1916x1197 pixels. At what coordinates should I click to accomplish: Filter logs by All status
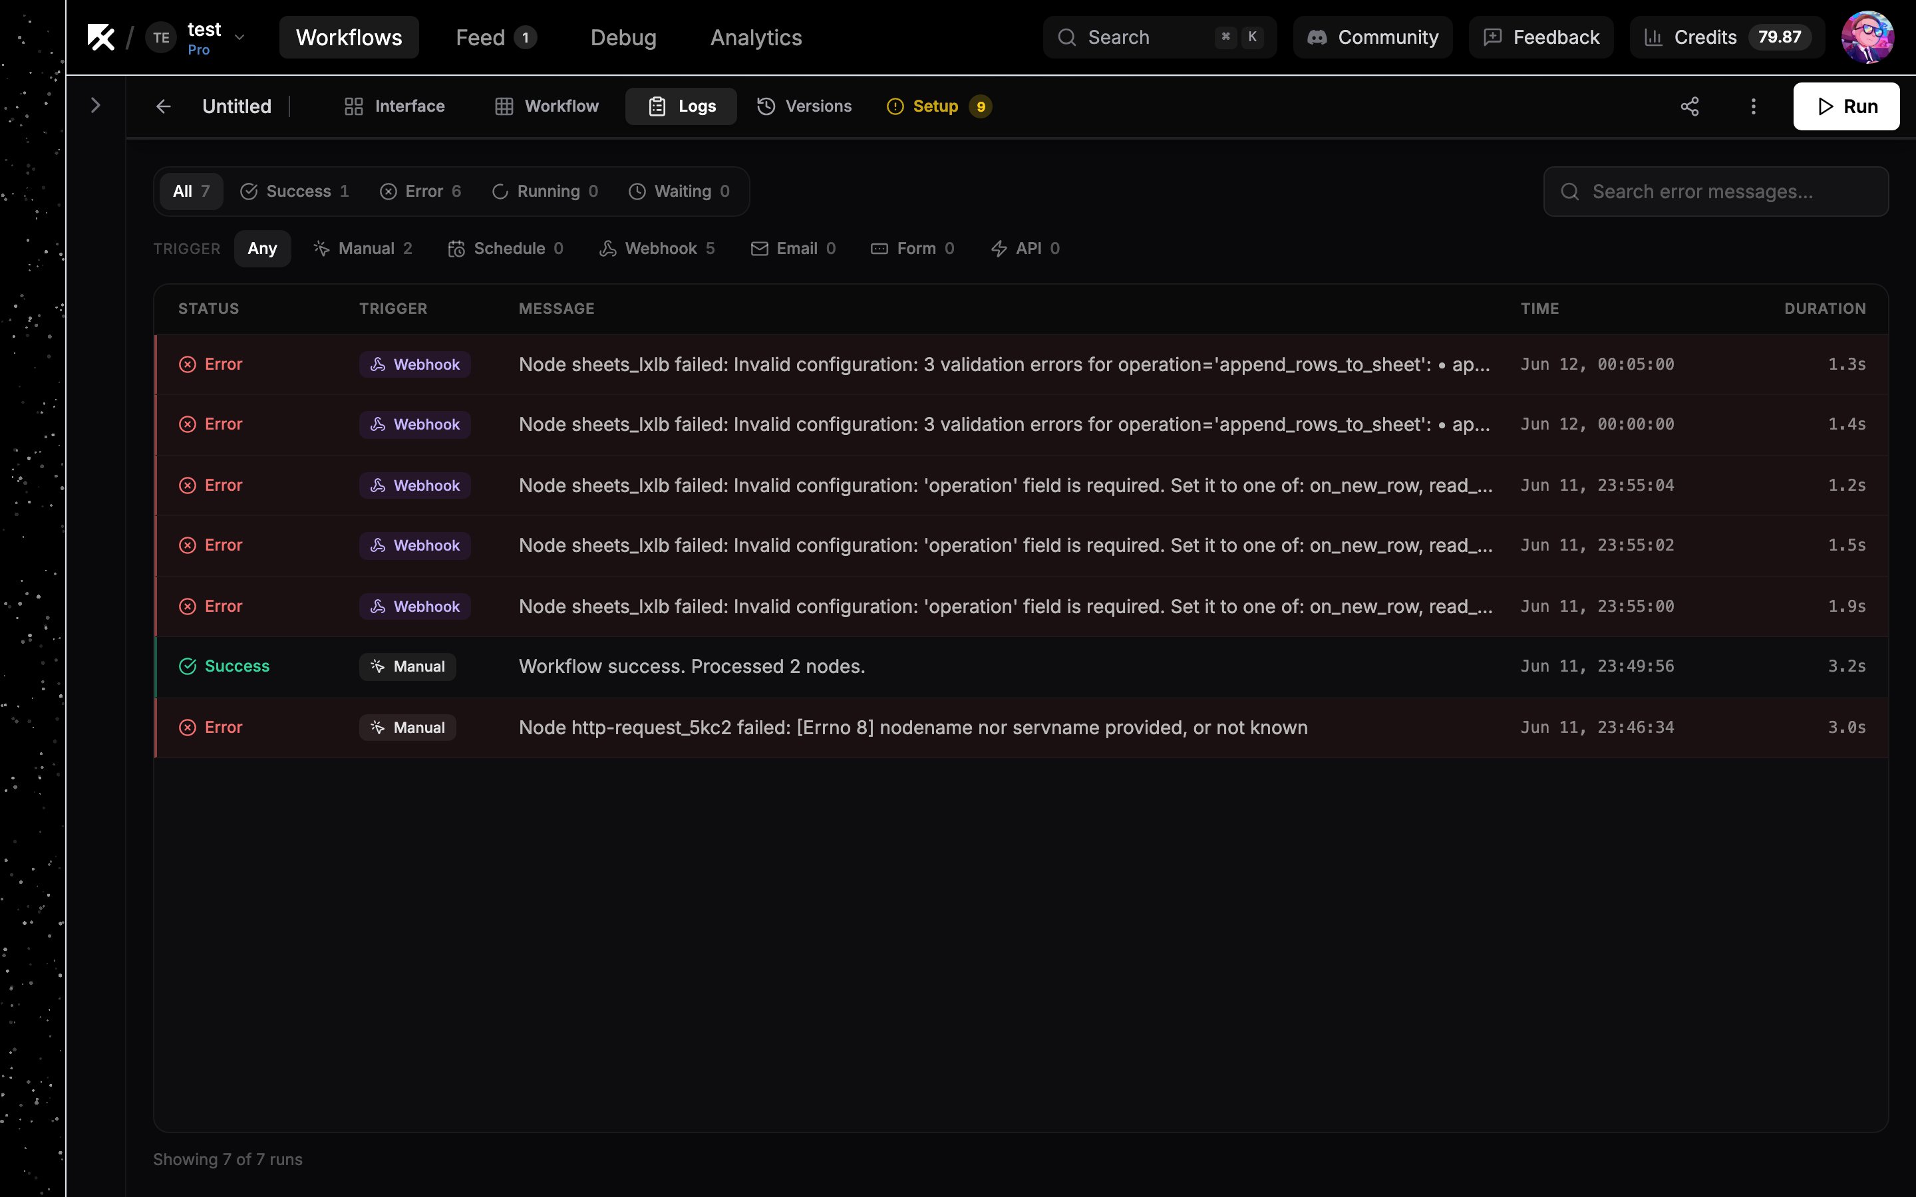pos(191,191)
